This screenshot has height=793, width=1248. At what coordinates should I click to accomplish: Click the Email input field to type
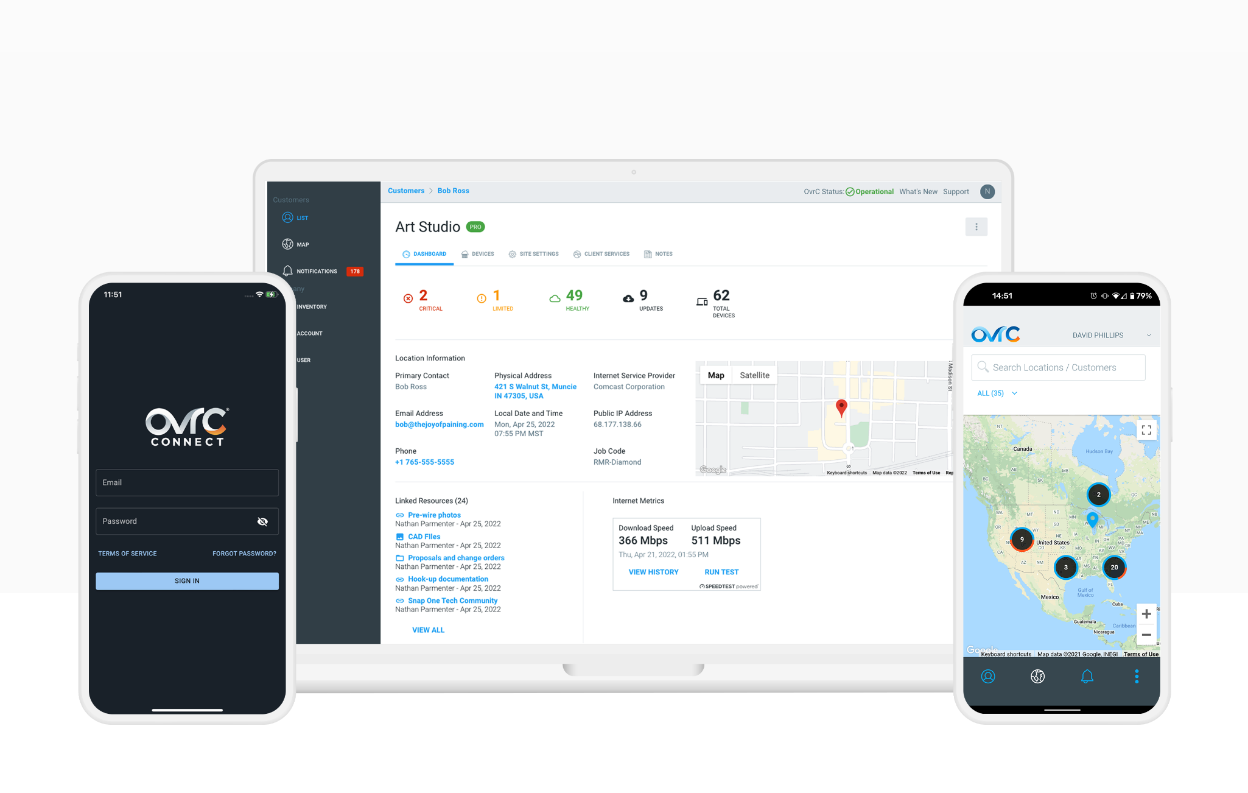tap(188, 482)
